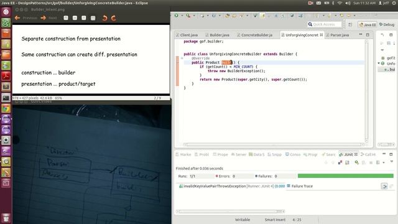This screenshot has width=398, height=224.
Task: Click the highlighted build method name
Action: [227, 62]
